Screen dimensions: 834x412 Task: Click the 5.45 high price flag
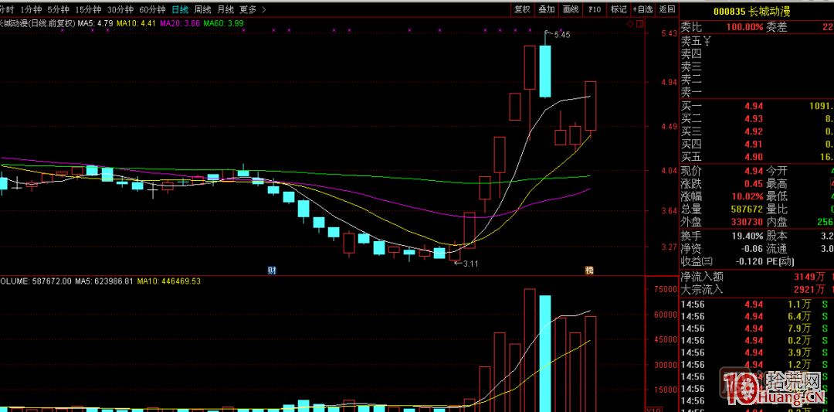click(561, 35)
